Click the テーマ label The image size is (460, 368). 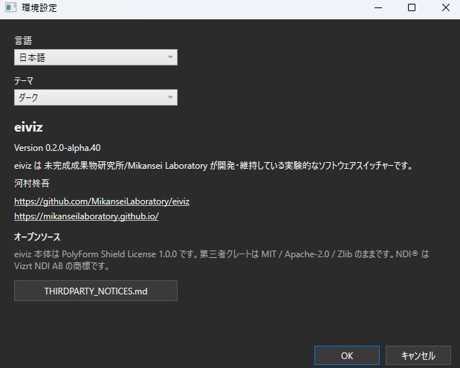click(24, 81)
